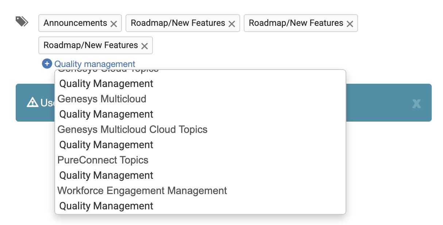The height and width of the screenshot is (225, 443).
Task: Select the topmost Quality Management option in the list
Action: click(x=106, y=84)
